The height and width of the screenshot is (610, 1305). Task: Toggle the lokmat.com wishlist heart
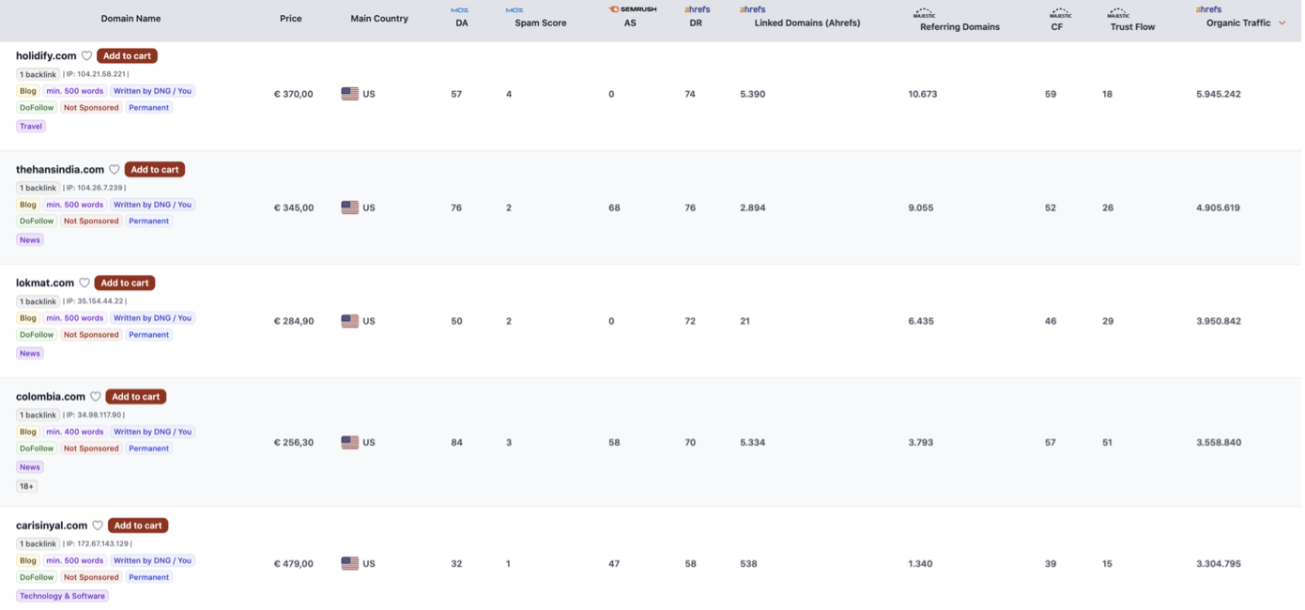coord(84,283)
